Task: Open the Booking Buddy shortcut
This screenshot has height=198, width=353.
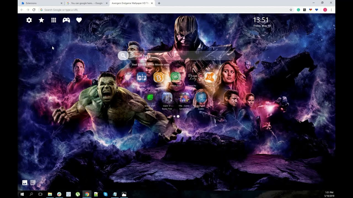Action: coord(142,77)
